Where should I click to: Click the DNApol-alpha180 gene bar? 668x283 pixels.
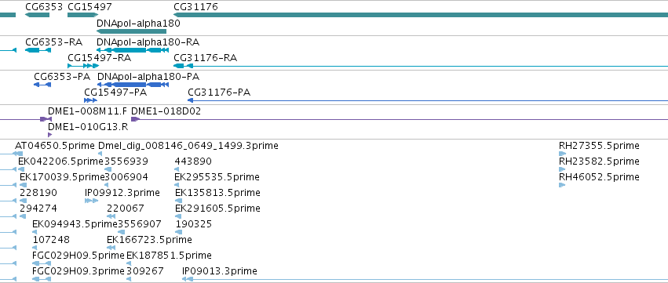pyautogui.click(x=131, y=31)
